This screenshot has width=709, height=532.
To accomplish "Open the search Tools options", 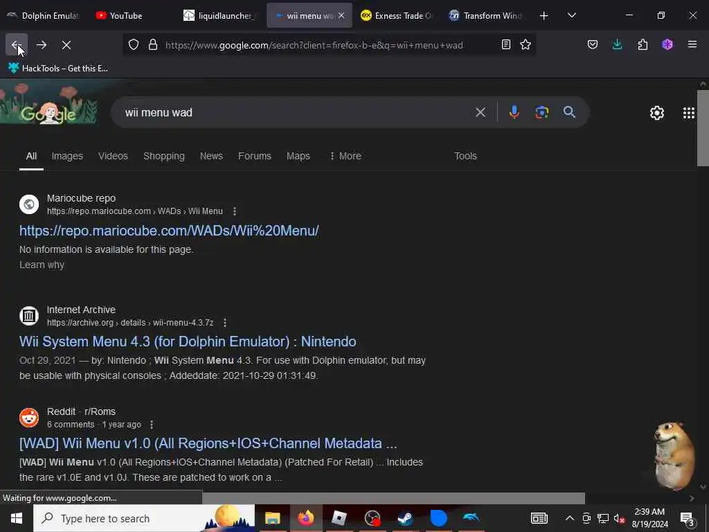I will [x=465, y=156].
